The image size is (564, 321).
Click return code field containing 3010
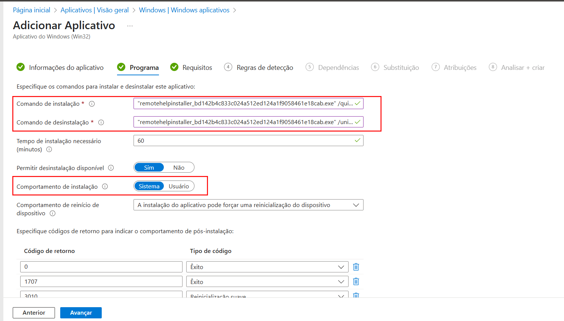101,294
